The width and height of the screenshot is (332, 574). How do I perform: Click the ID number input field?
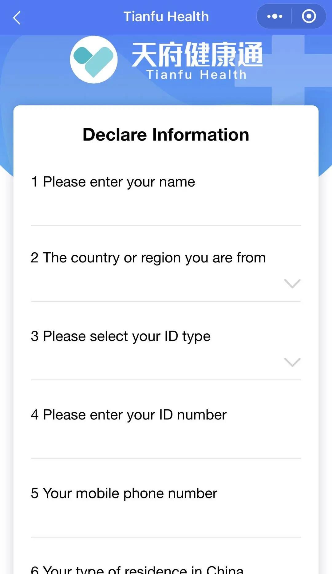166,441
